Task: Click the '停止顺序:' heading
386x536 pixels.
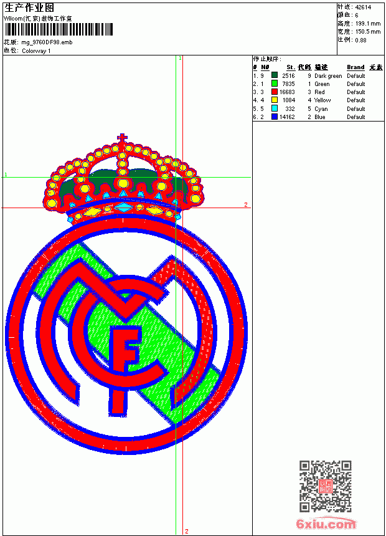Action: (x=267, y=59)
